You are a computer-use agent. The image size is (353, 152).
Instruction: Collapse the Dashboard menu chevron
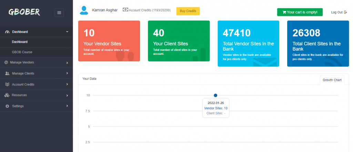(x=67, y=32)
